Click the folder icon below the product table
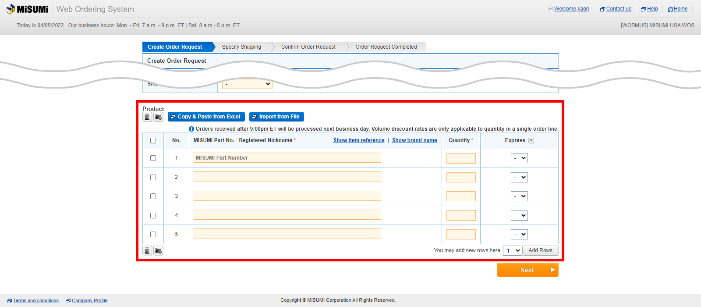701x307 pixels. pos(159,251)
